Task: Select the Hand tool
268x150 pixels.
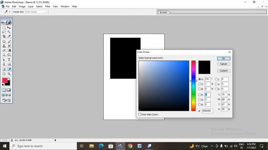Action: click(4, 74)
